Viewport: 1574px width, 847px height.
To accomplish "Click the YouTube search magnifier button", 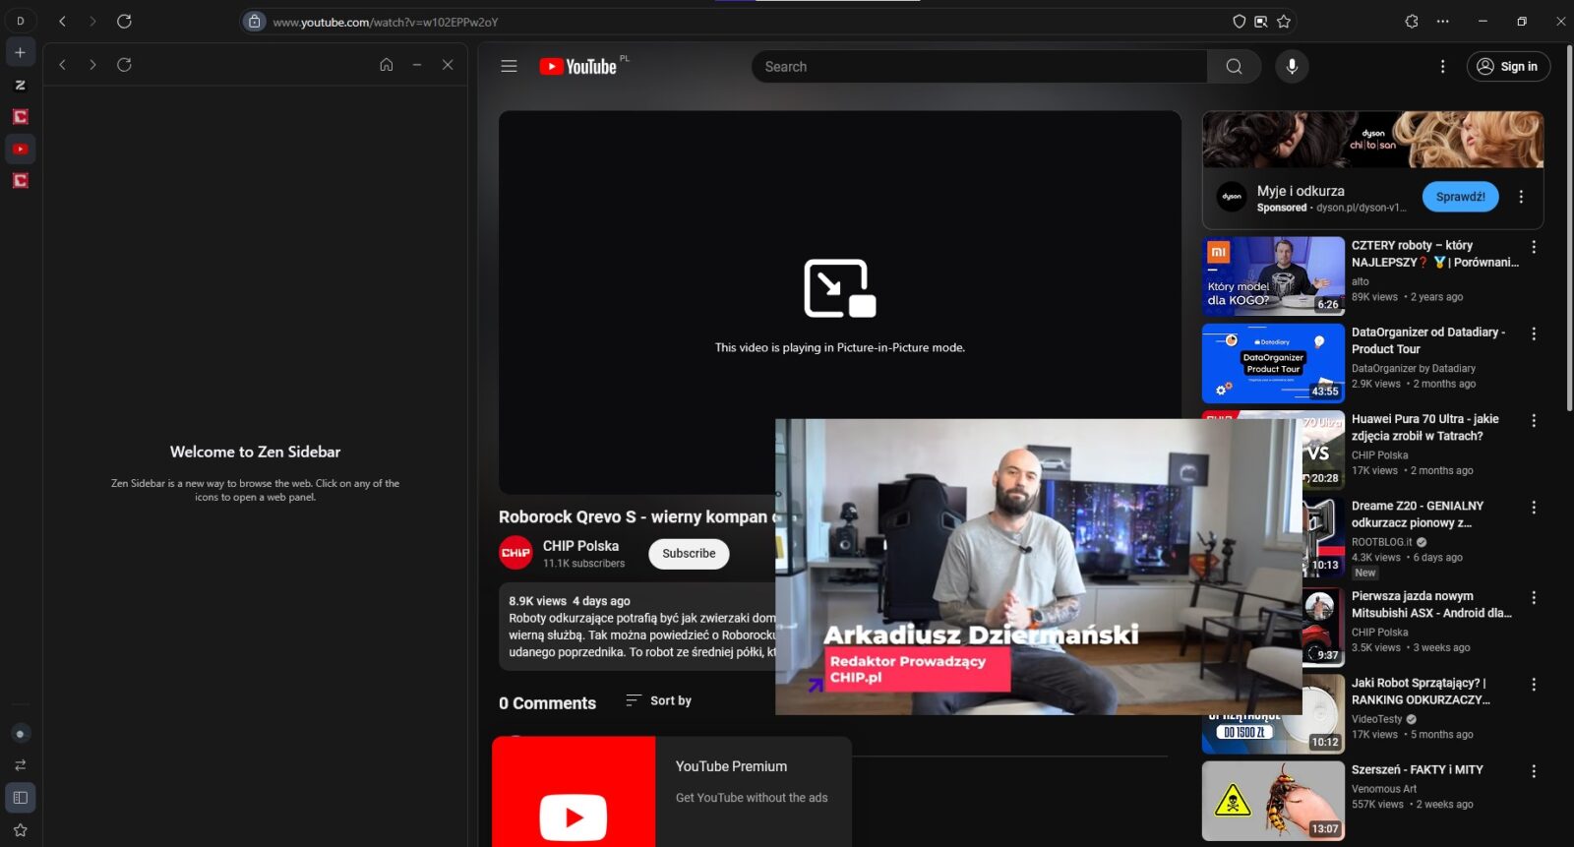I will 1234,66.
